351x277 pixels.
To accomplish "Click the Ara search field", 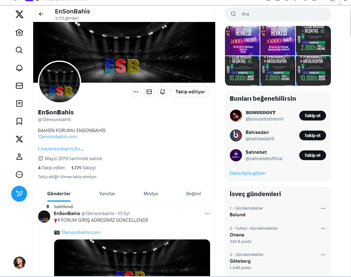I will 278,14.
